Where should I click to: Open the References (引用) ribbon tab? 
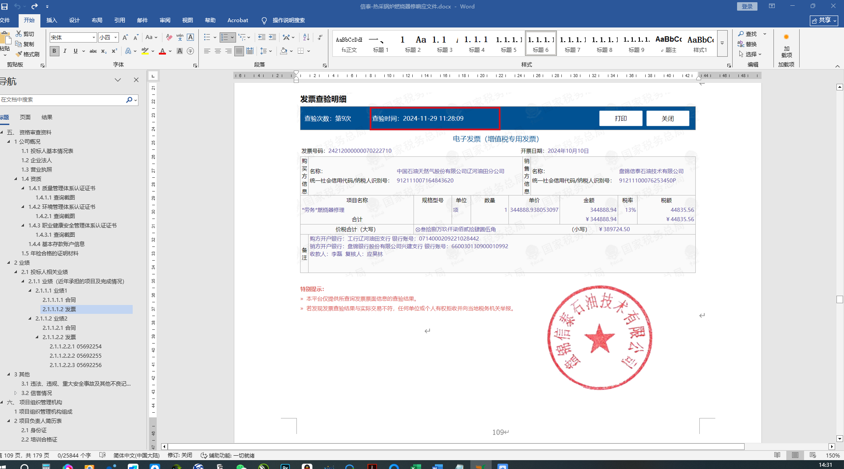pyautogui.click(x=120, y=20)
